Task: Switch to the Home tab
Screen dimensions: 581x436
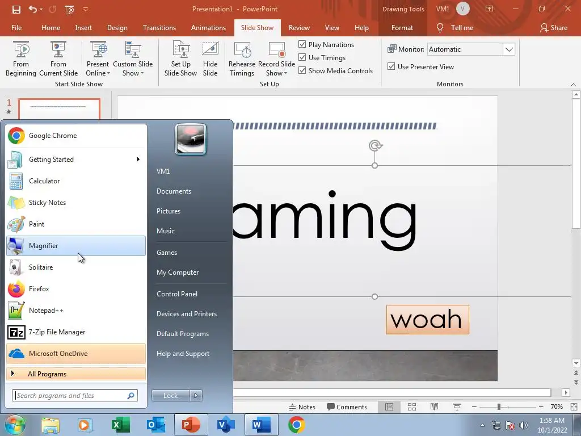Action: pyautogui.click(x=50, y=27)
